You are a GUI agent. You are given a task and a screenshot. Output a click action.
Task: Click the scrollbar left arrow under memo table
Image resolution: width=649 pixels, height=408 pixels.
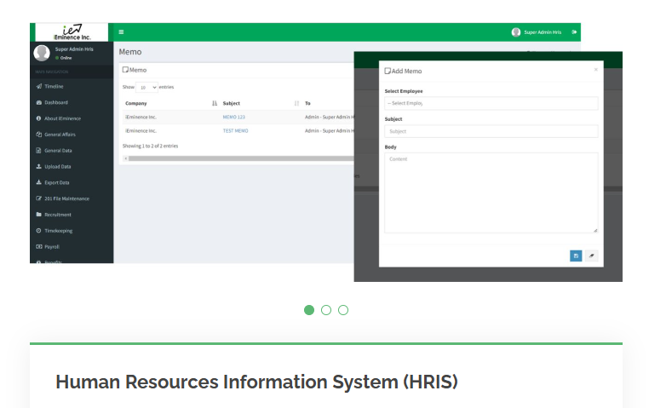125,158
